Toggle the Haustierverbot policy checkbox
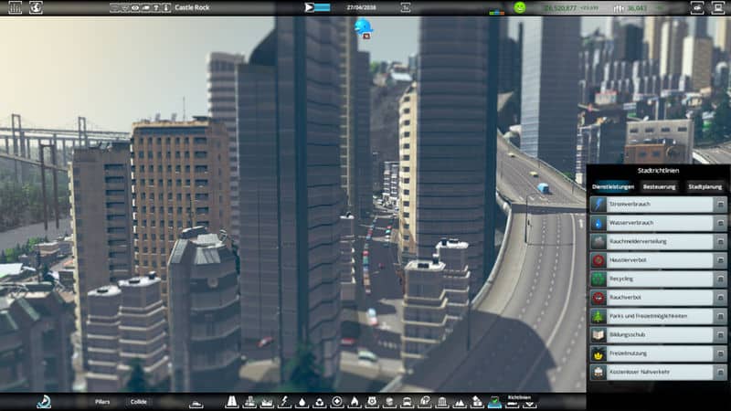The height and width of the screenshot is (411, 731). pyautogui.click(x=720, y=260)
